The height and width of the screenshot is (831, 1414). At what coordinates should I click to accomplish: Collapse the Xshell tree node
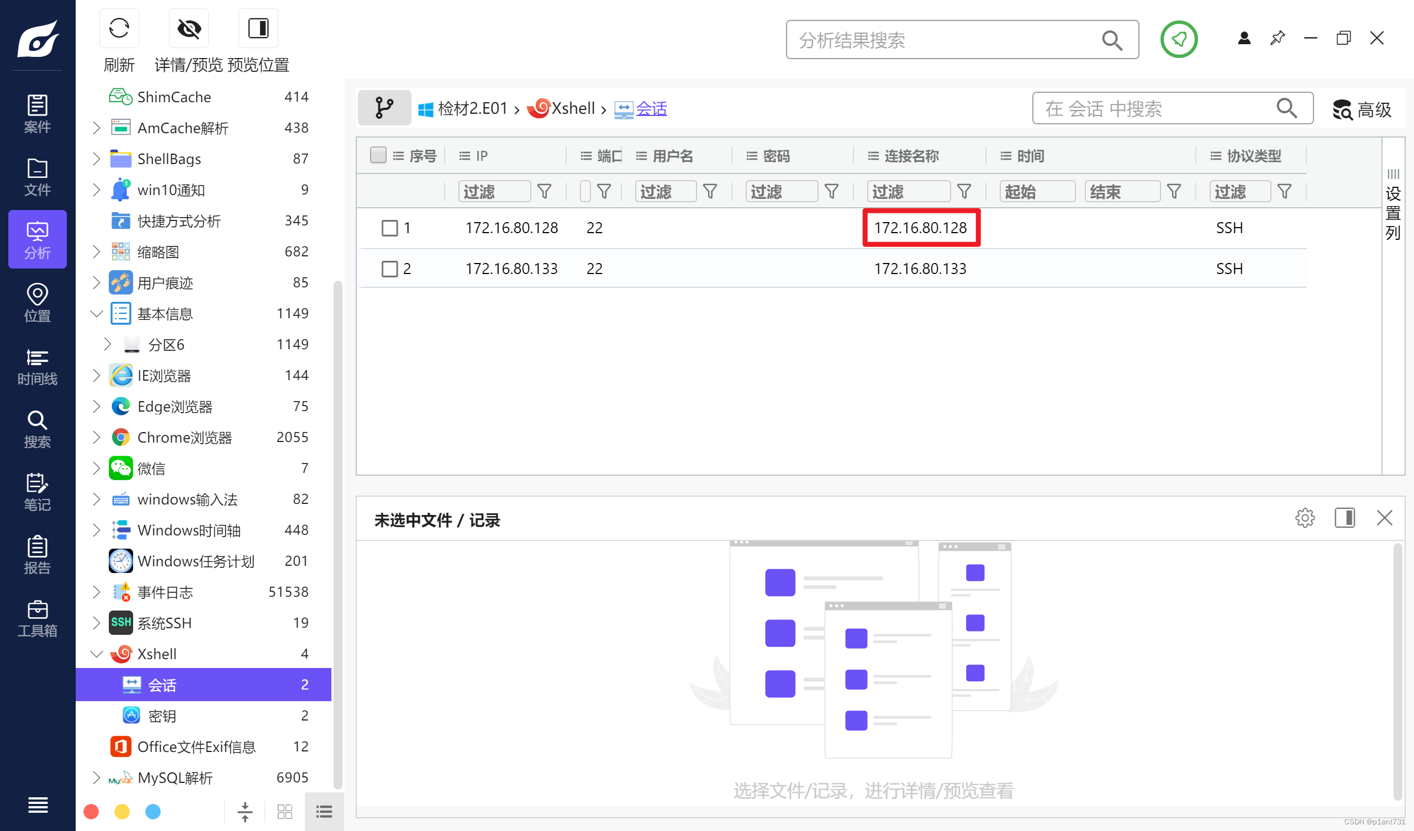(97, 654)
